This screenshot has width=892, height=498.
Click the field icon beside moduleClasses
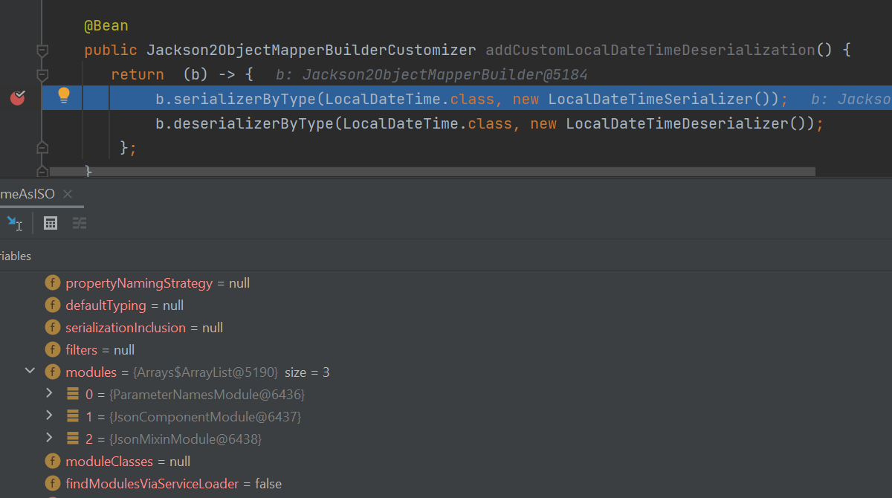pyautogui.click(x=52, y=461)
